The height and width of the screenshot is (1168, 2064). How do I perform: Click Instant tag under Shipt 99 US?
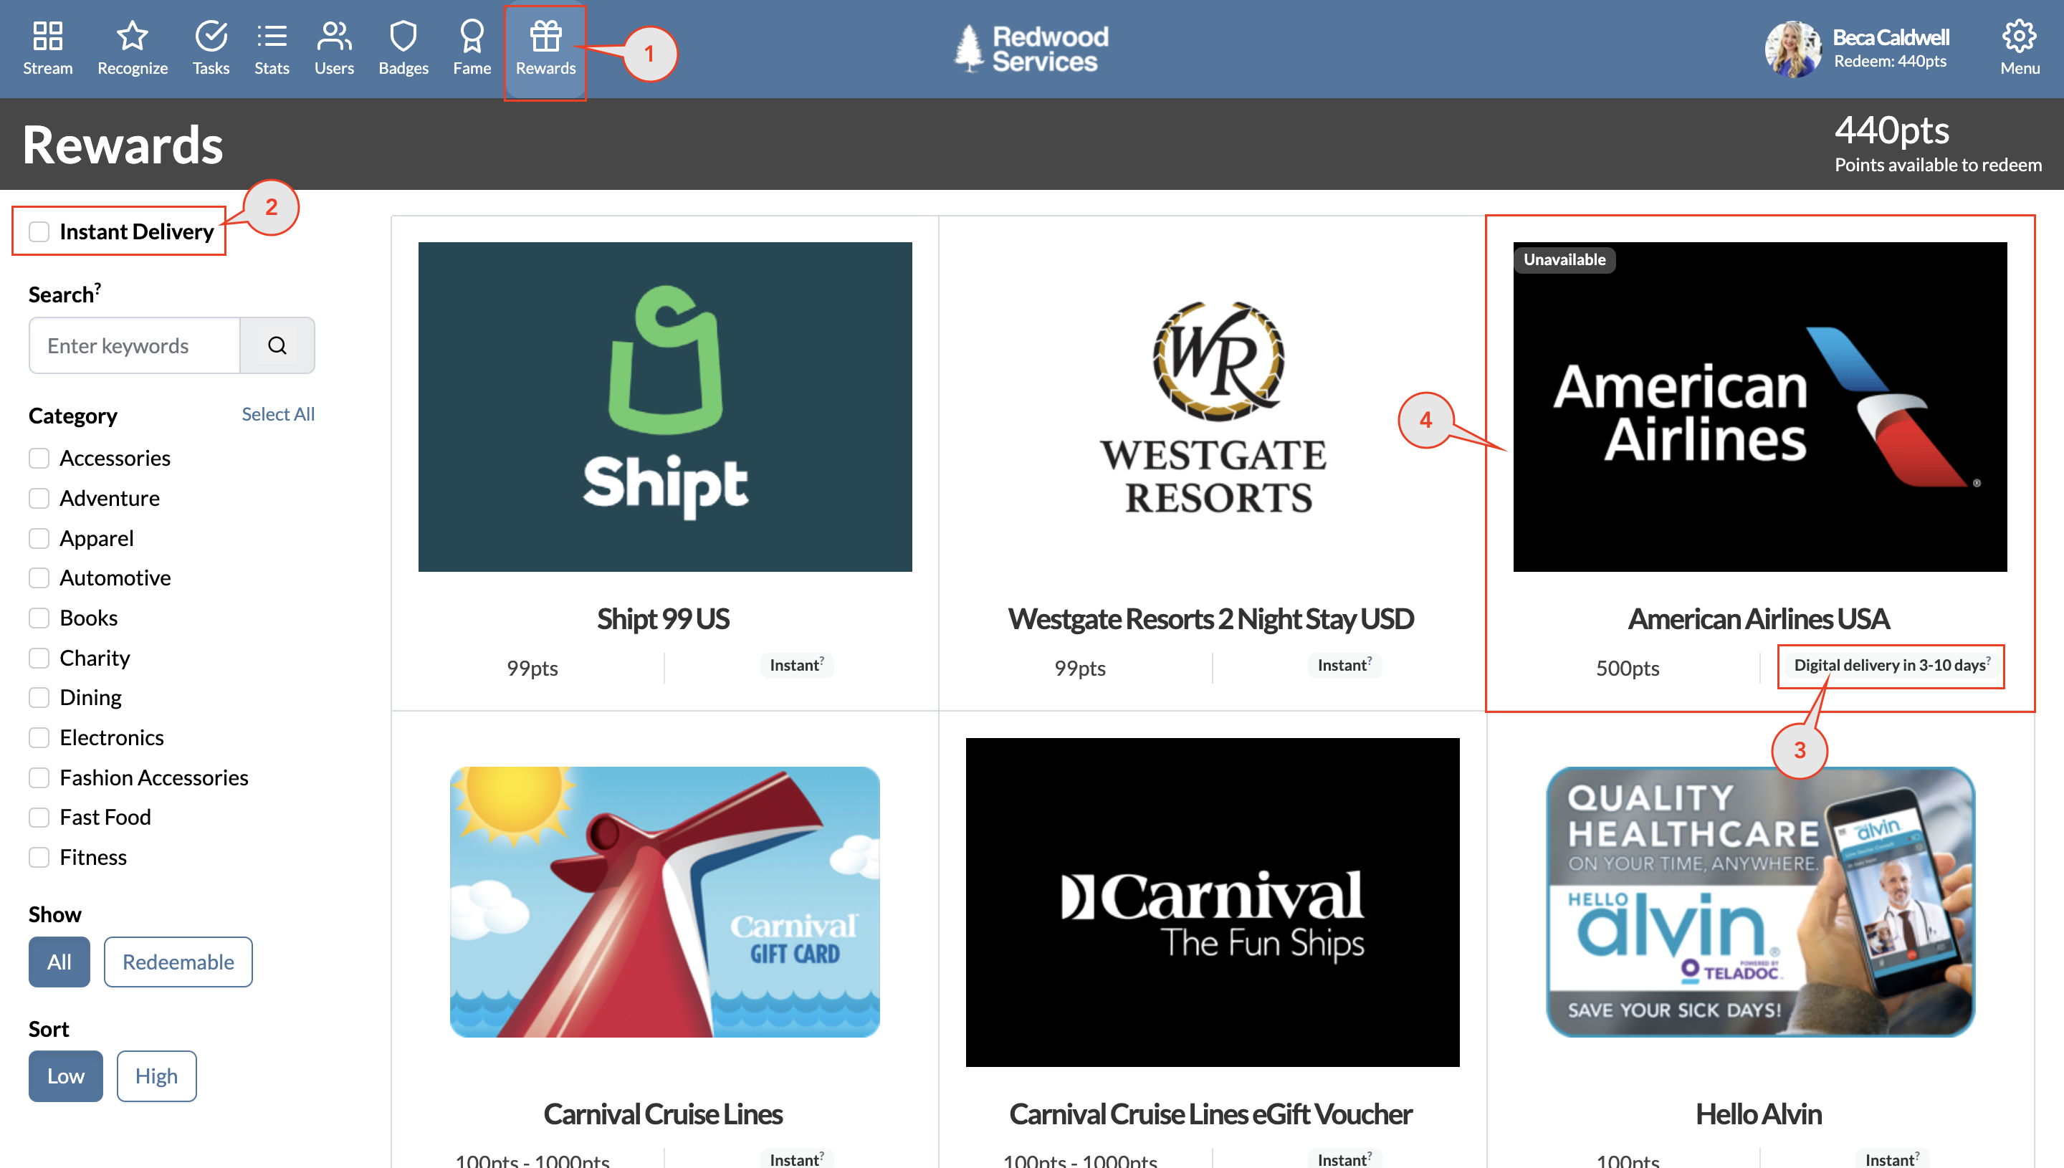coord(796,665)
